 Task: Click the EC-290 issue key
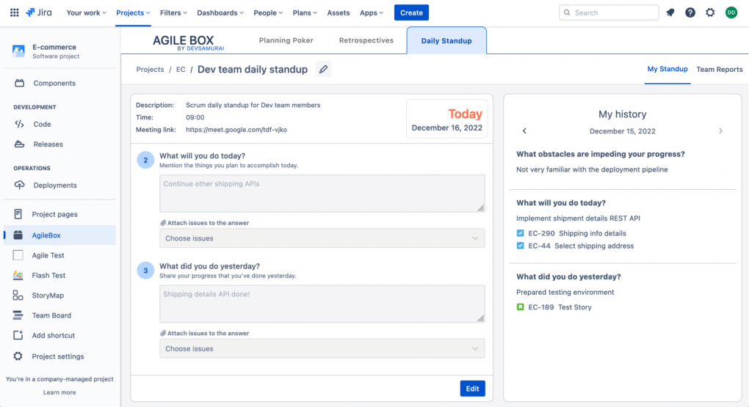pyautogui.click(x=541, y=233)
